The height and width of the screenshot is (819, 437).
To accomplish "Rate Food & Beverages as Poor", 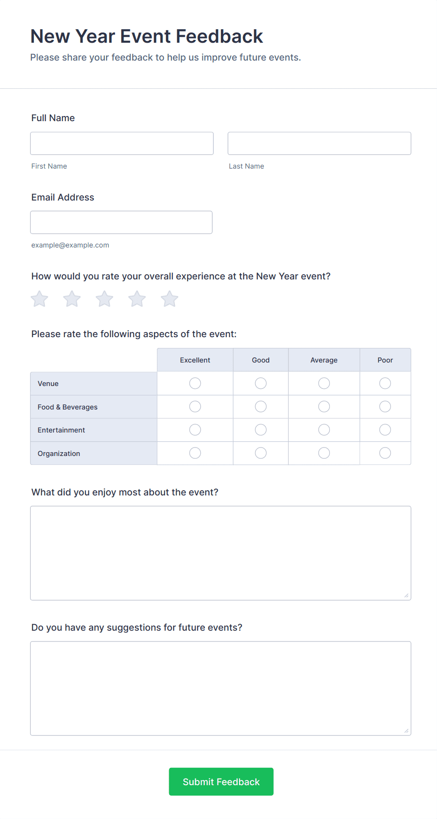I will tap(385, 406).
